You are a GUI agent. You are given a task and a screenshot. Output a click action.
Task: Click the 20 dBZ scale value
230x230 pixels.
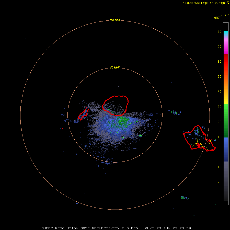coord(220,122)
